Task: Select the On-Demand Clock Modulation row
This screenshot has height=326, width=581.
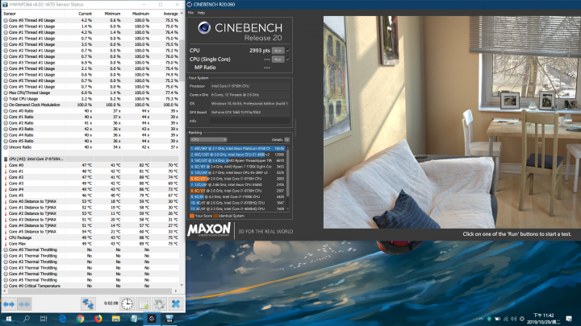Action: 90,105
